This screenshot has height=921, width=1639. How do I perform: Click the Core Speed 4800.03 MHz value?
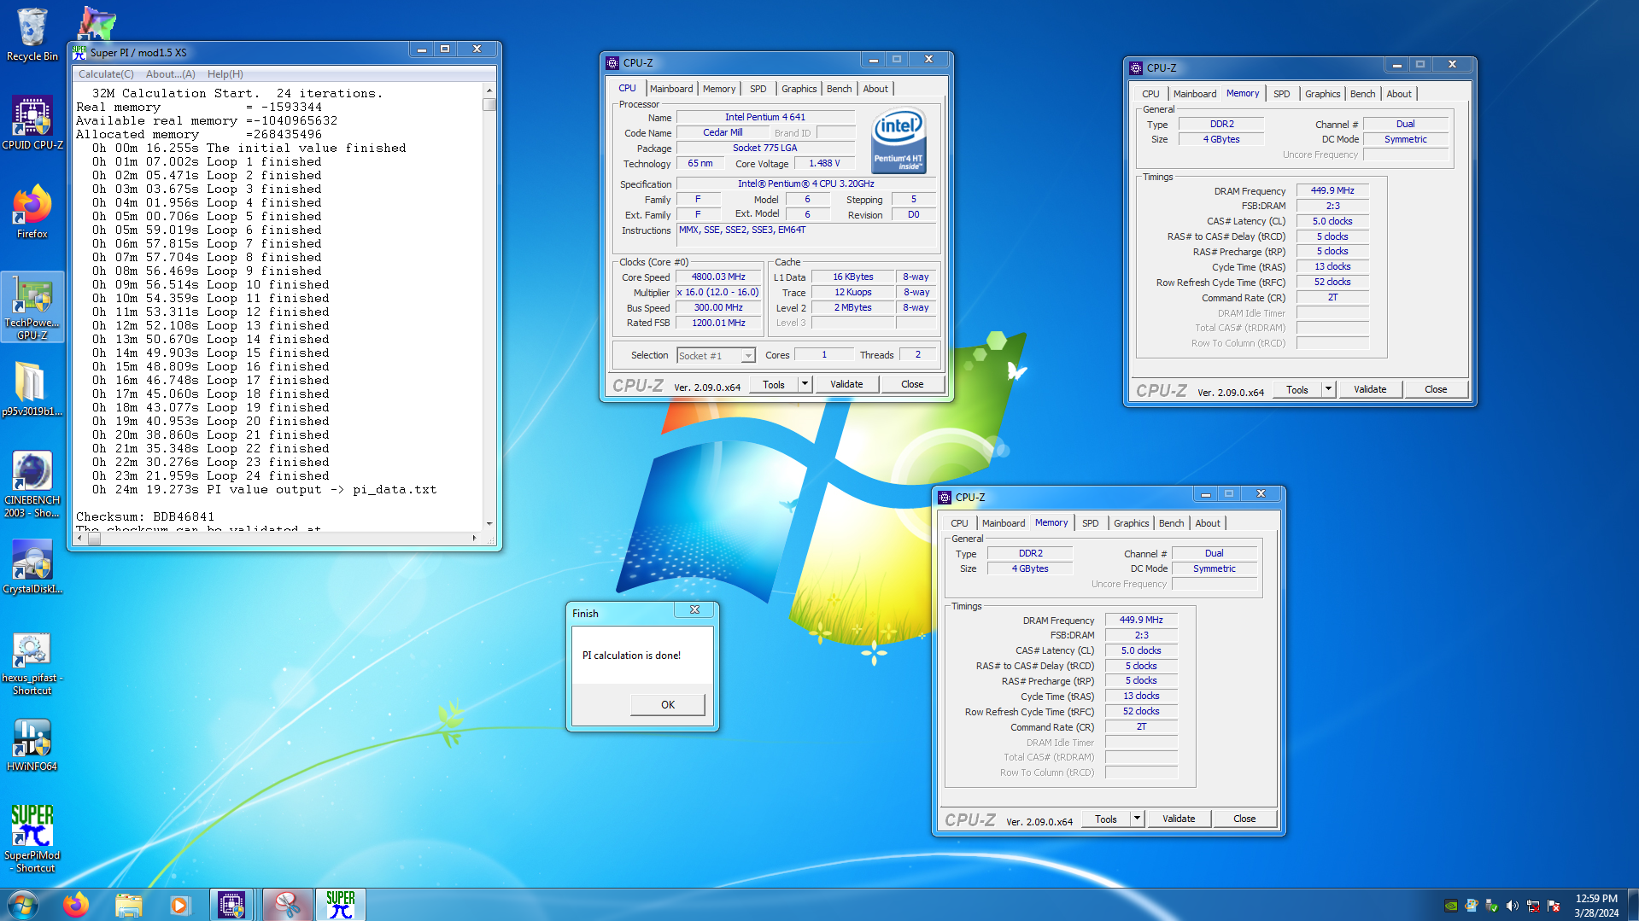point(718,277)
